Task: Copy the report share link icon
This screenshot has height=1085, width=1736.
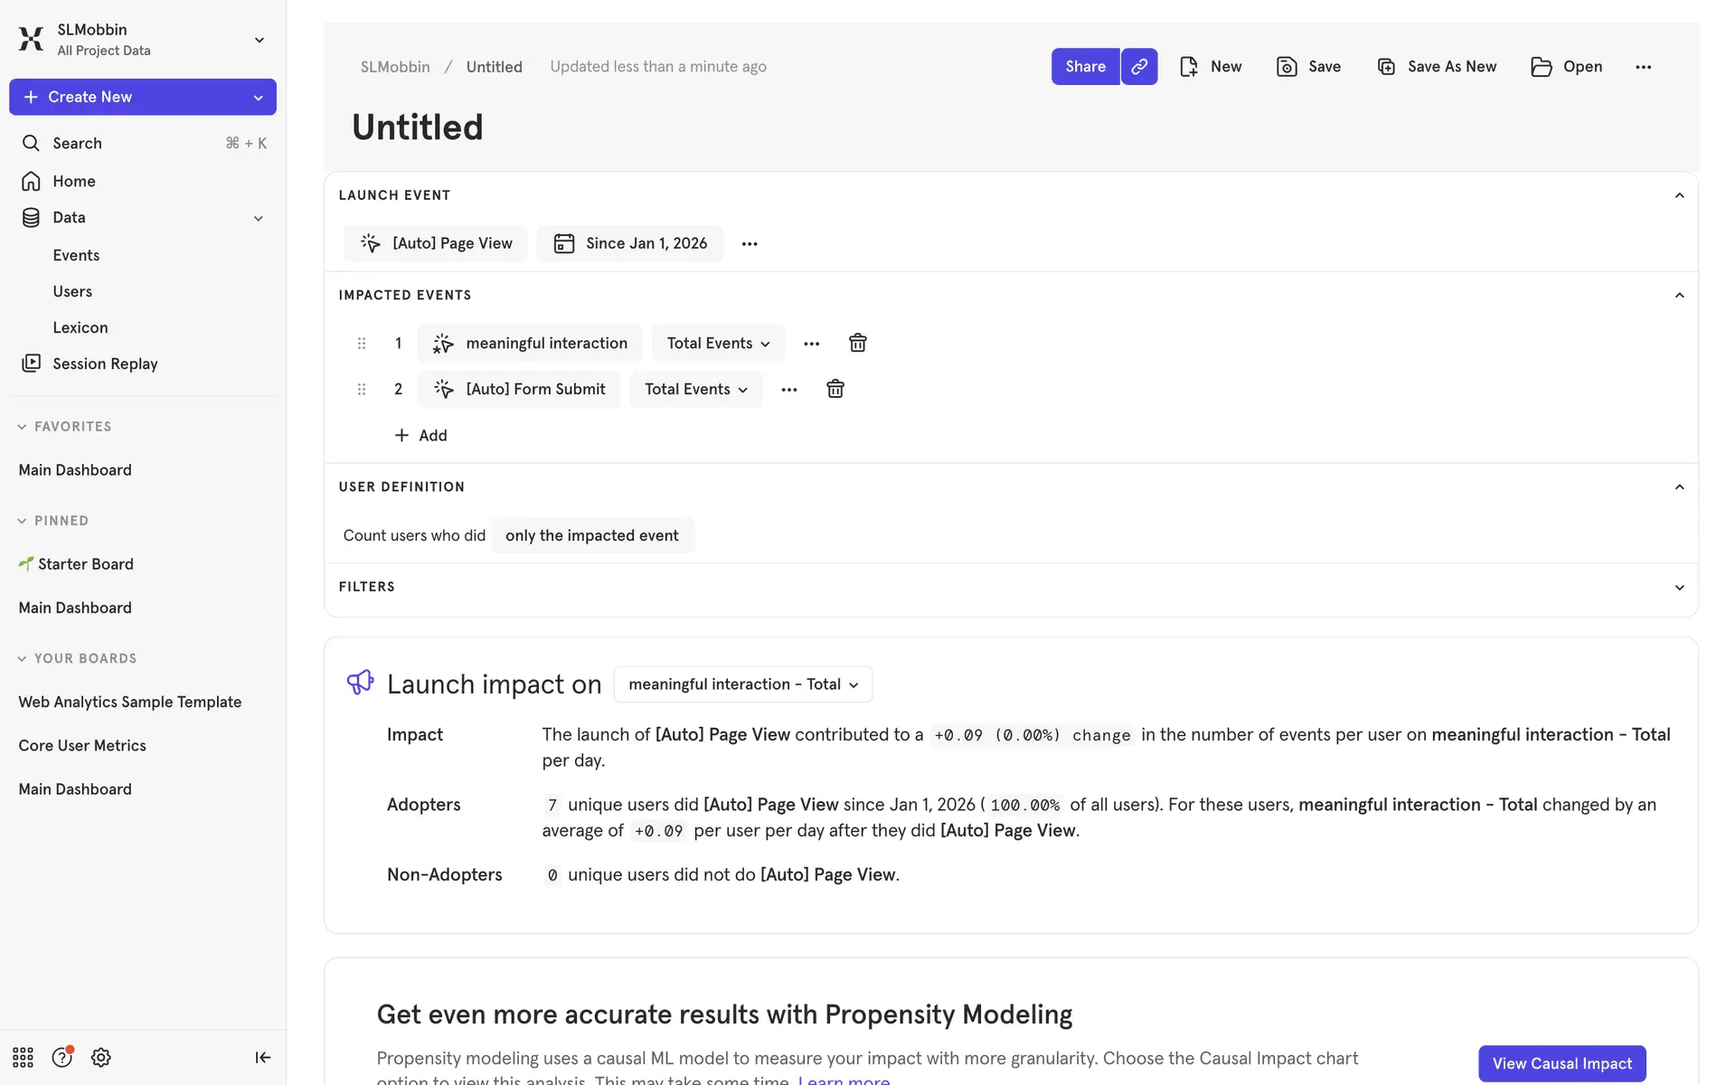Action: [1139, 67]
